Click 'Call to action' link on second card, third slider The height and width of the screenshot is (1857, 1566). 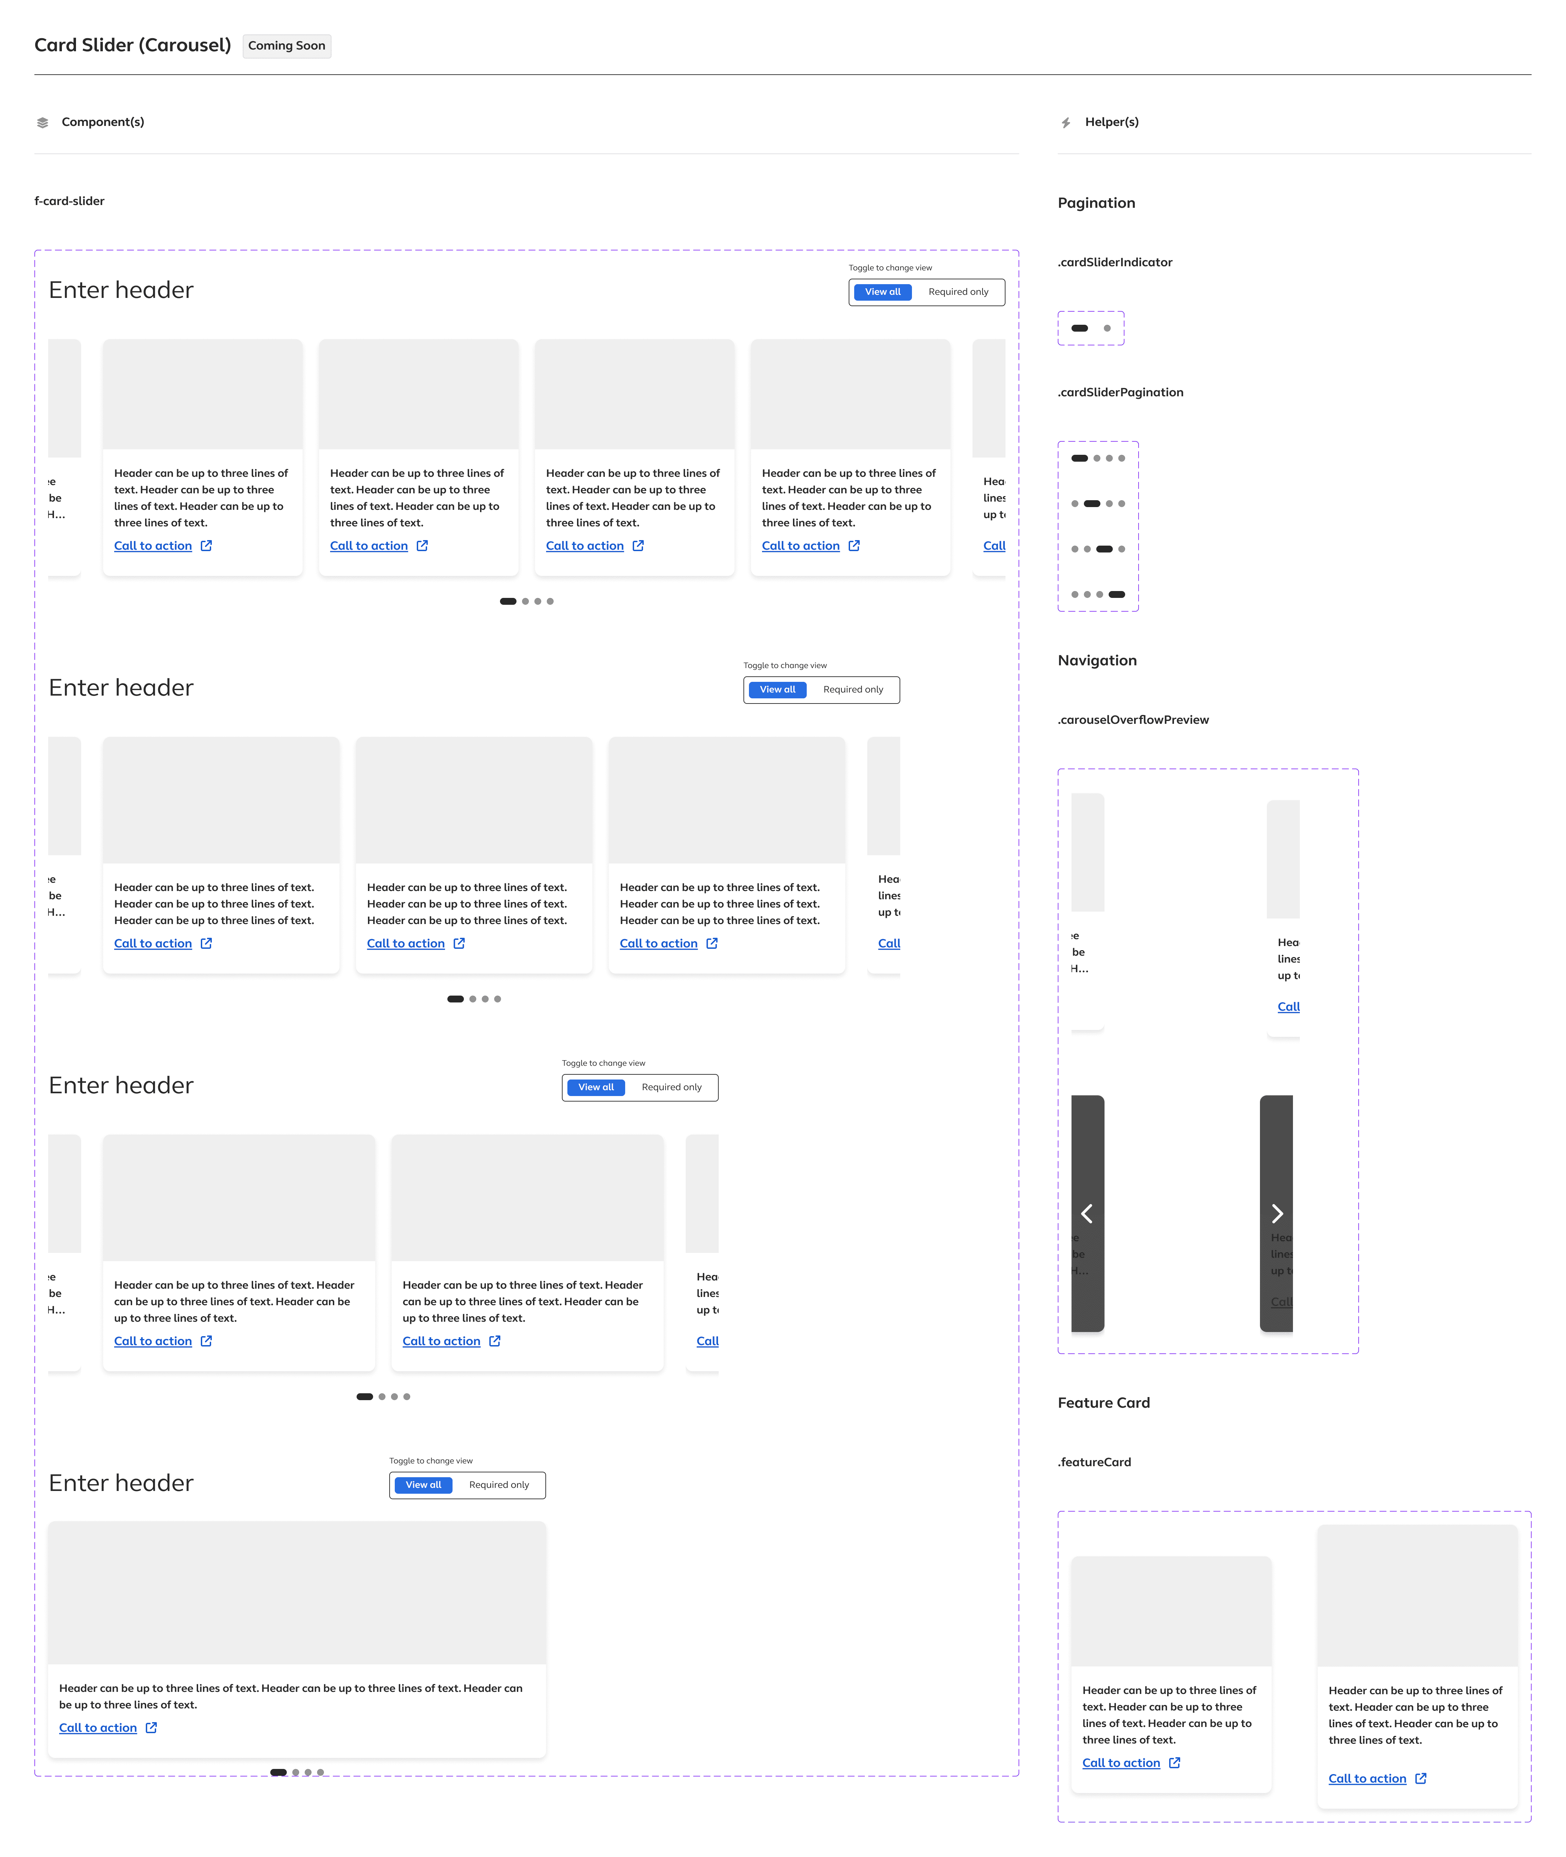pos(441,1341)
